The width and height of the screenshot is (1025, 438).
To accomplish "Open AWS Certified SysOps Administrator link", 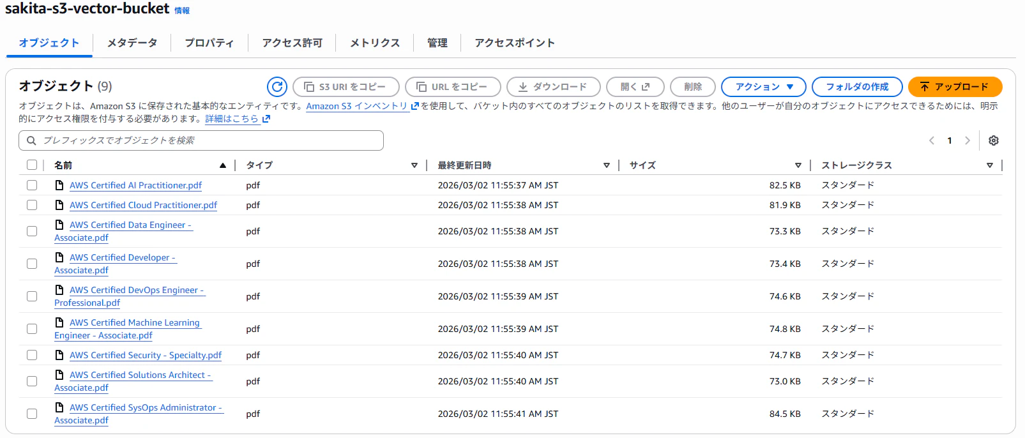I will (139, 414).
